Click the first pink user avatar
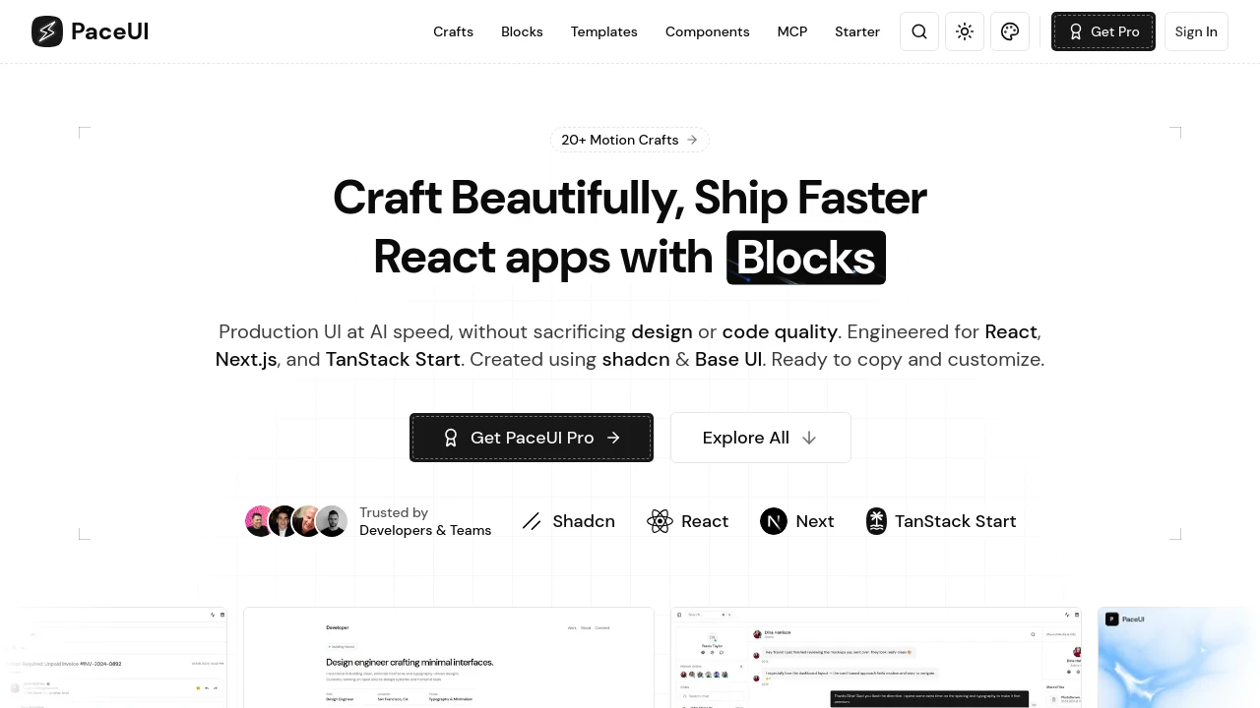The height and width of the screenshot is (708, 1260). 259,521
